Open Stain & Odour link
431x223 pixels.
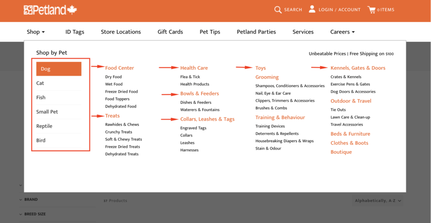coord(268,148)
